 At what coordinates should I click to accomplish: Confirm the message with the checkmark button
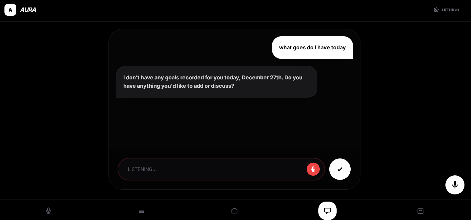click(x=340, y=169)
